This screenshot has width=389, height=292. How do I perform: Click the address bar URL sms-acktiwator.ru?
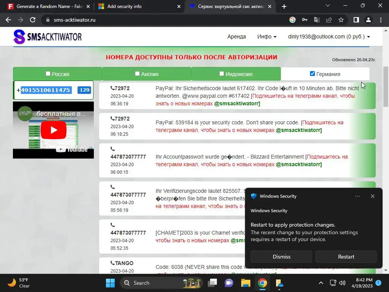point(74,20)
